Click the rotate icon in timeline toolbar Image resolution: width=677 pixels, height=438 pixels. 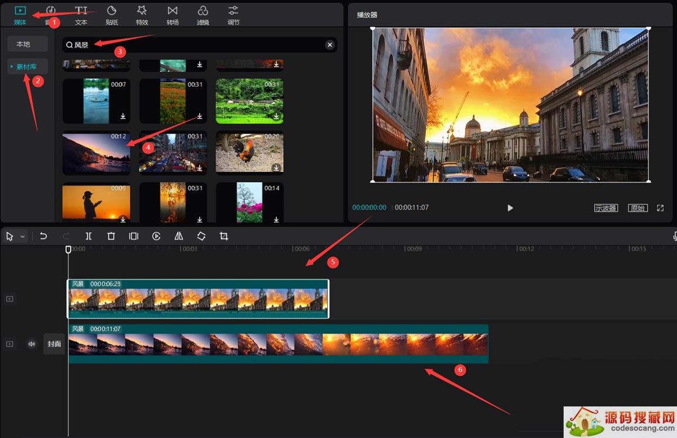201,236
